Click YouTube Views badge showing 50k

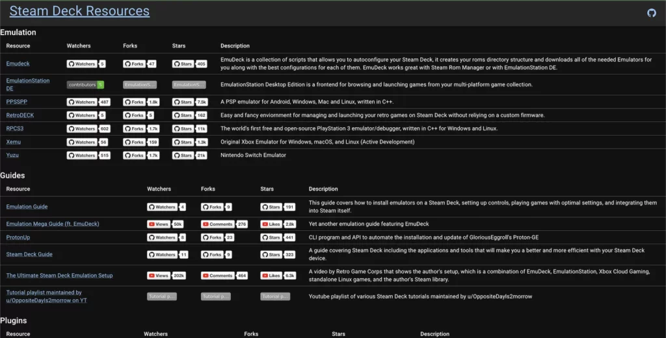point(165,224)
